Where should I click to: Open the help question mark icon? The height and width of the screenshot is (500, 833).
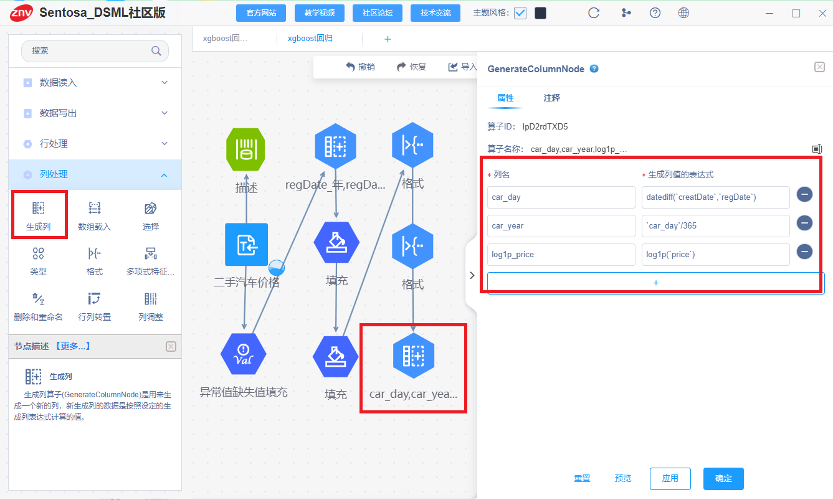655,13
